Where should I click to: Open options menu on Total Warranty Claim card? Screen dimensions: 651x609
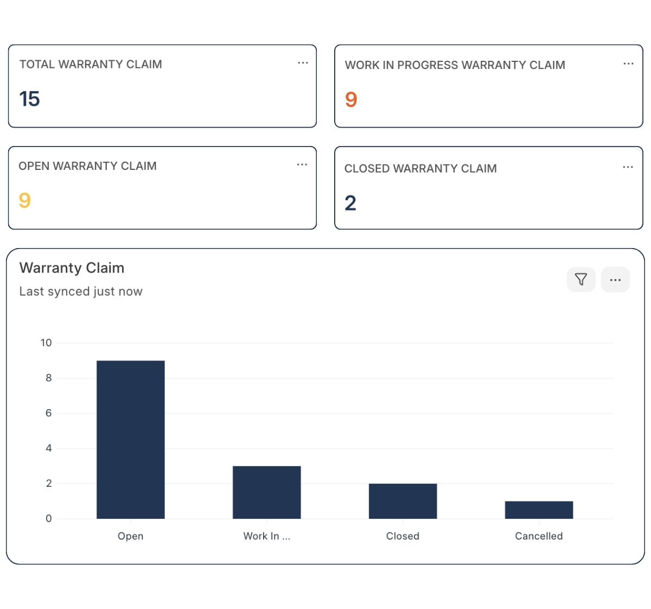[303, 63]
